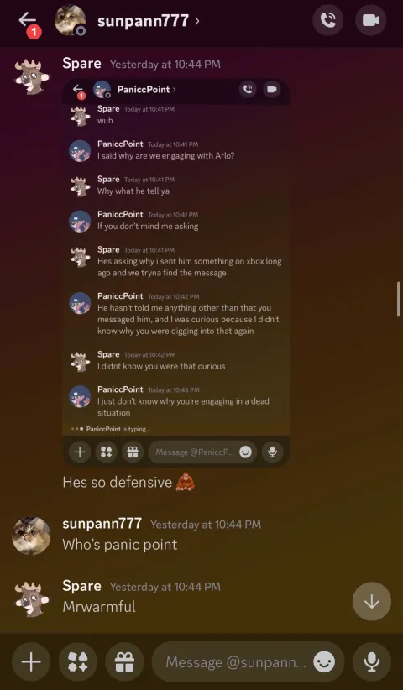Start a video call with sunpann777
Image resolution: width=403 pixels, height=690 pixels.
(x=371, y=20)
